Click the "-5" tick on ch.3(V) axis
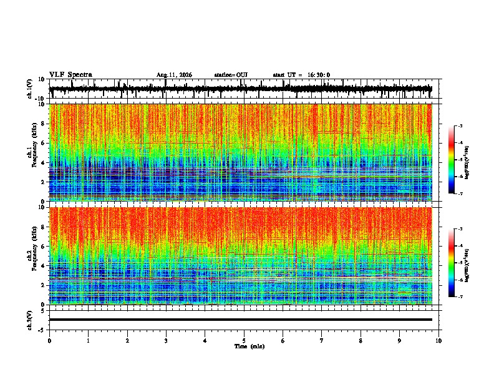Screen dimensions: 494x382 coord(42,330)
